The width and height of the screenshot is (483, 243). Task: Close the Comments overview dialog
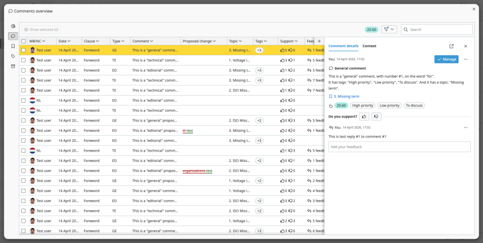[474, 9]
